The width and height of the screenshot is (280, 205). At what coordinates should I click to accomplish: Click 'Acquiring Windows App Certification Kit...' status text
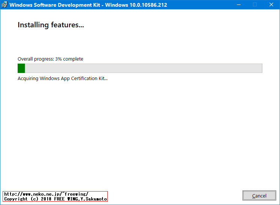(63, 79)
